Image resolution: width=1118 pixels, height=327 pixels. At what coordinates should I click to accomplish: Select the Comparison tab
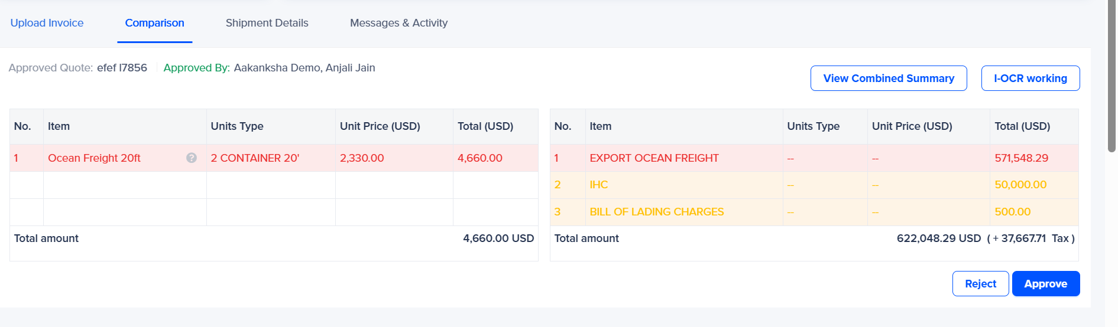pos(154,23)
